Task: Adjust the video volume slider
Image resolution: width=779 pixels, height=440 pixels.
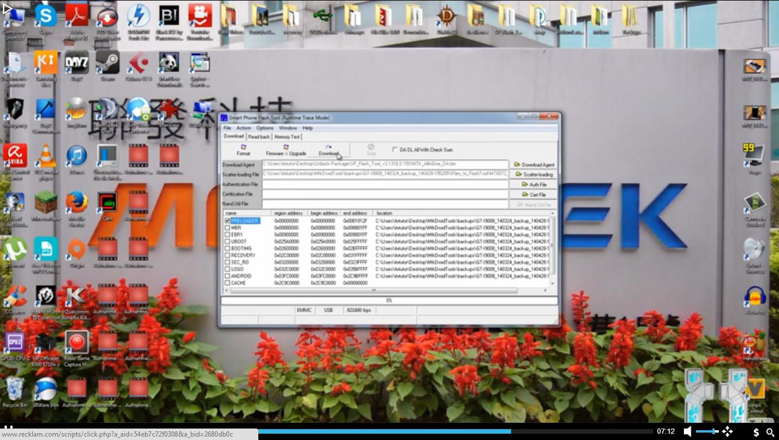Action: (x=707, y=431)
